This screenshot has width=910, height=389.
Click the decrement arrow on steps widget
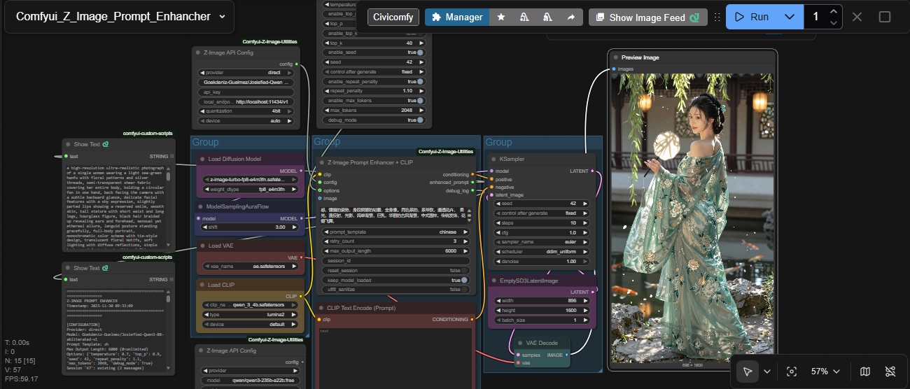point(498,222)
